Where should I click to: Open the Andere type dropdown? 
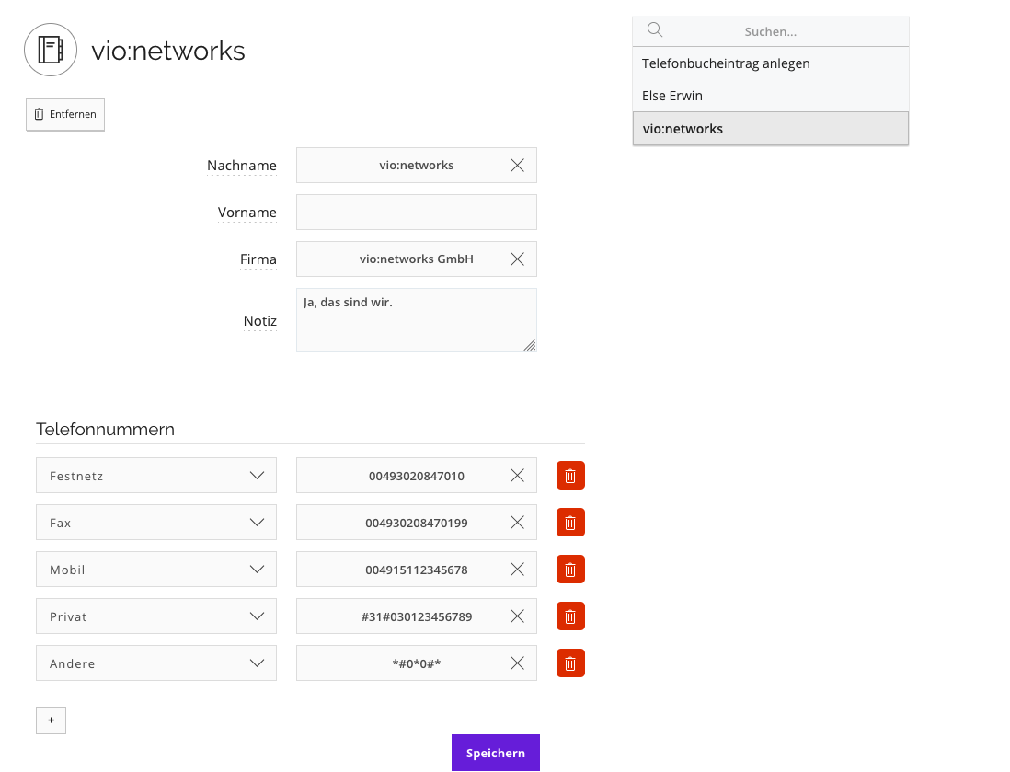click(156, 663)
